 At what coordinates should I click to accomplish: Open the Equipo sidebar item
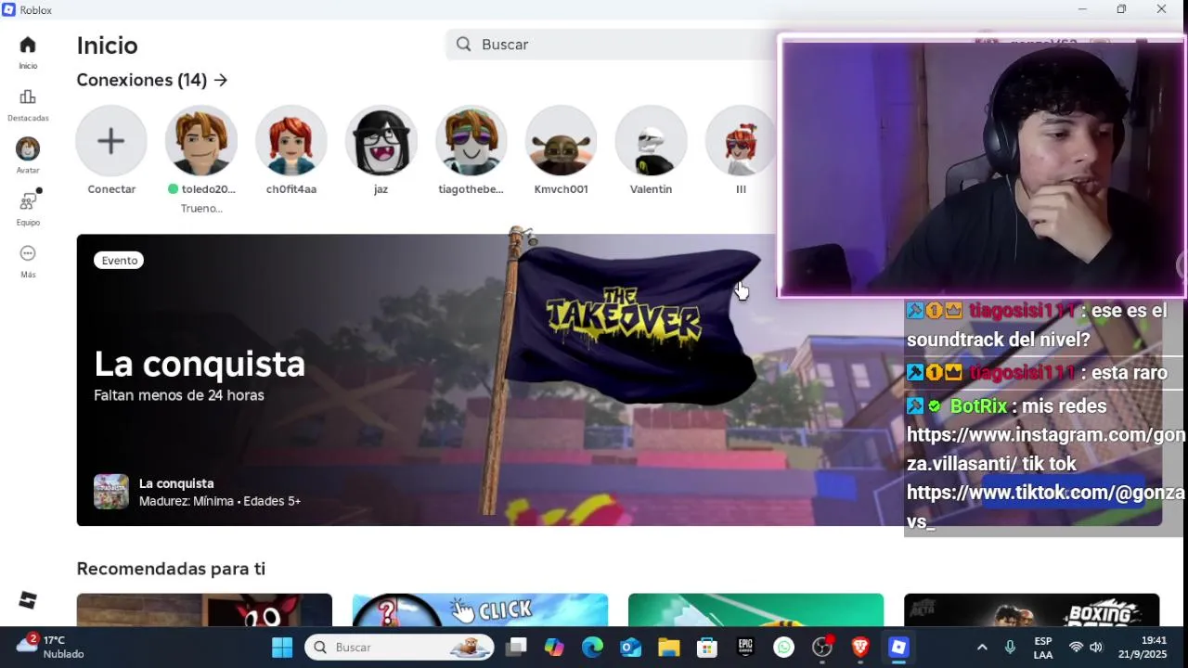click(28, 209)
